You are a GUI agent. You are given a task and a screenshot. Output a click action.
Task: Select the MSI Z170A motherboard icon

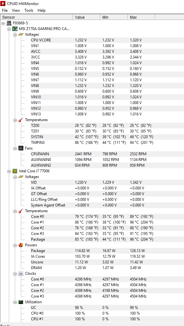(15, 29)
